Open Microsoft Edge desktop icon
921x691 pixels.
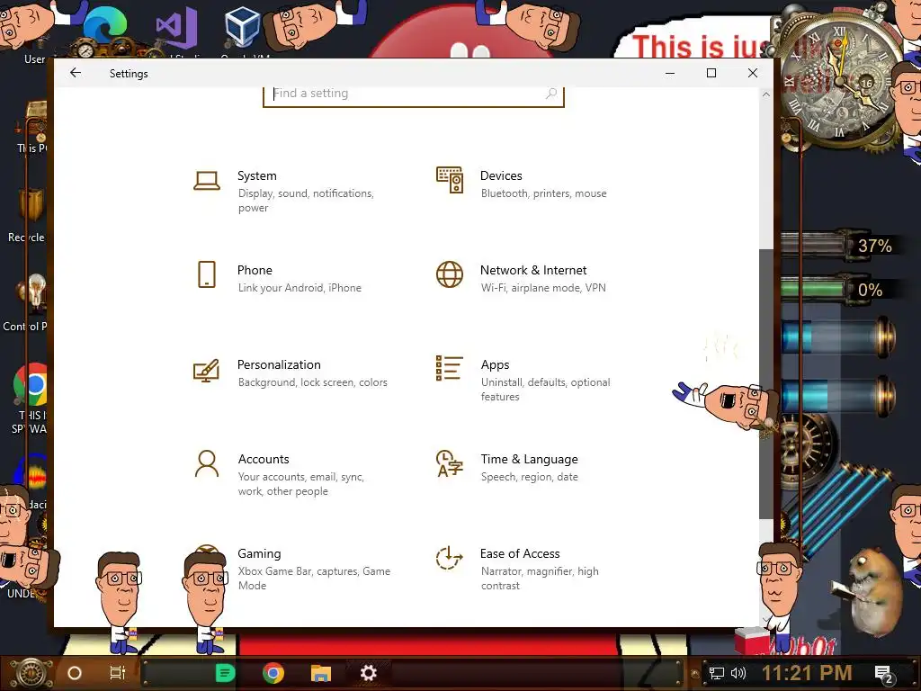[x=104, y=24]
